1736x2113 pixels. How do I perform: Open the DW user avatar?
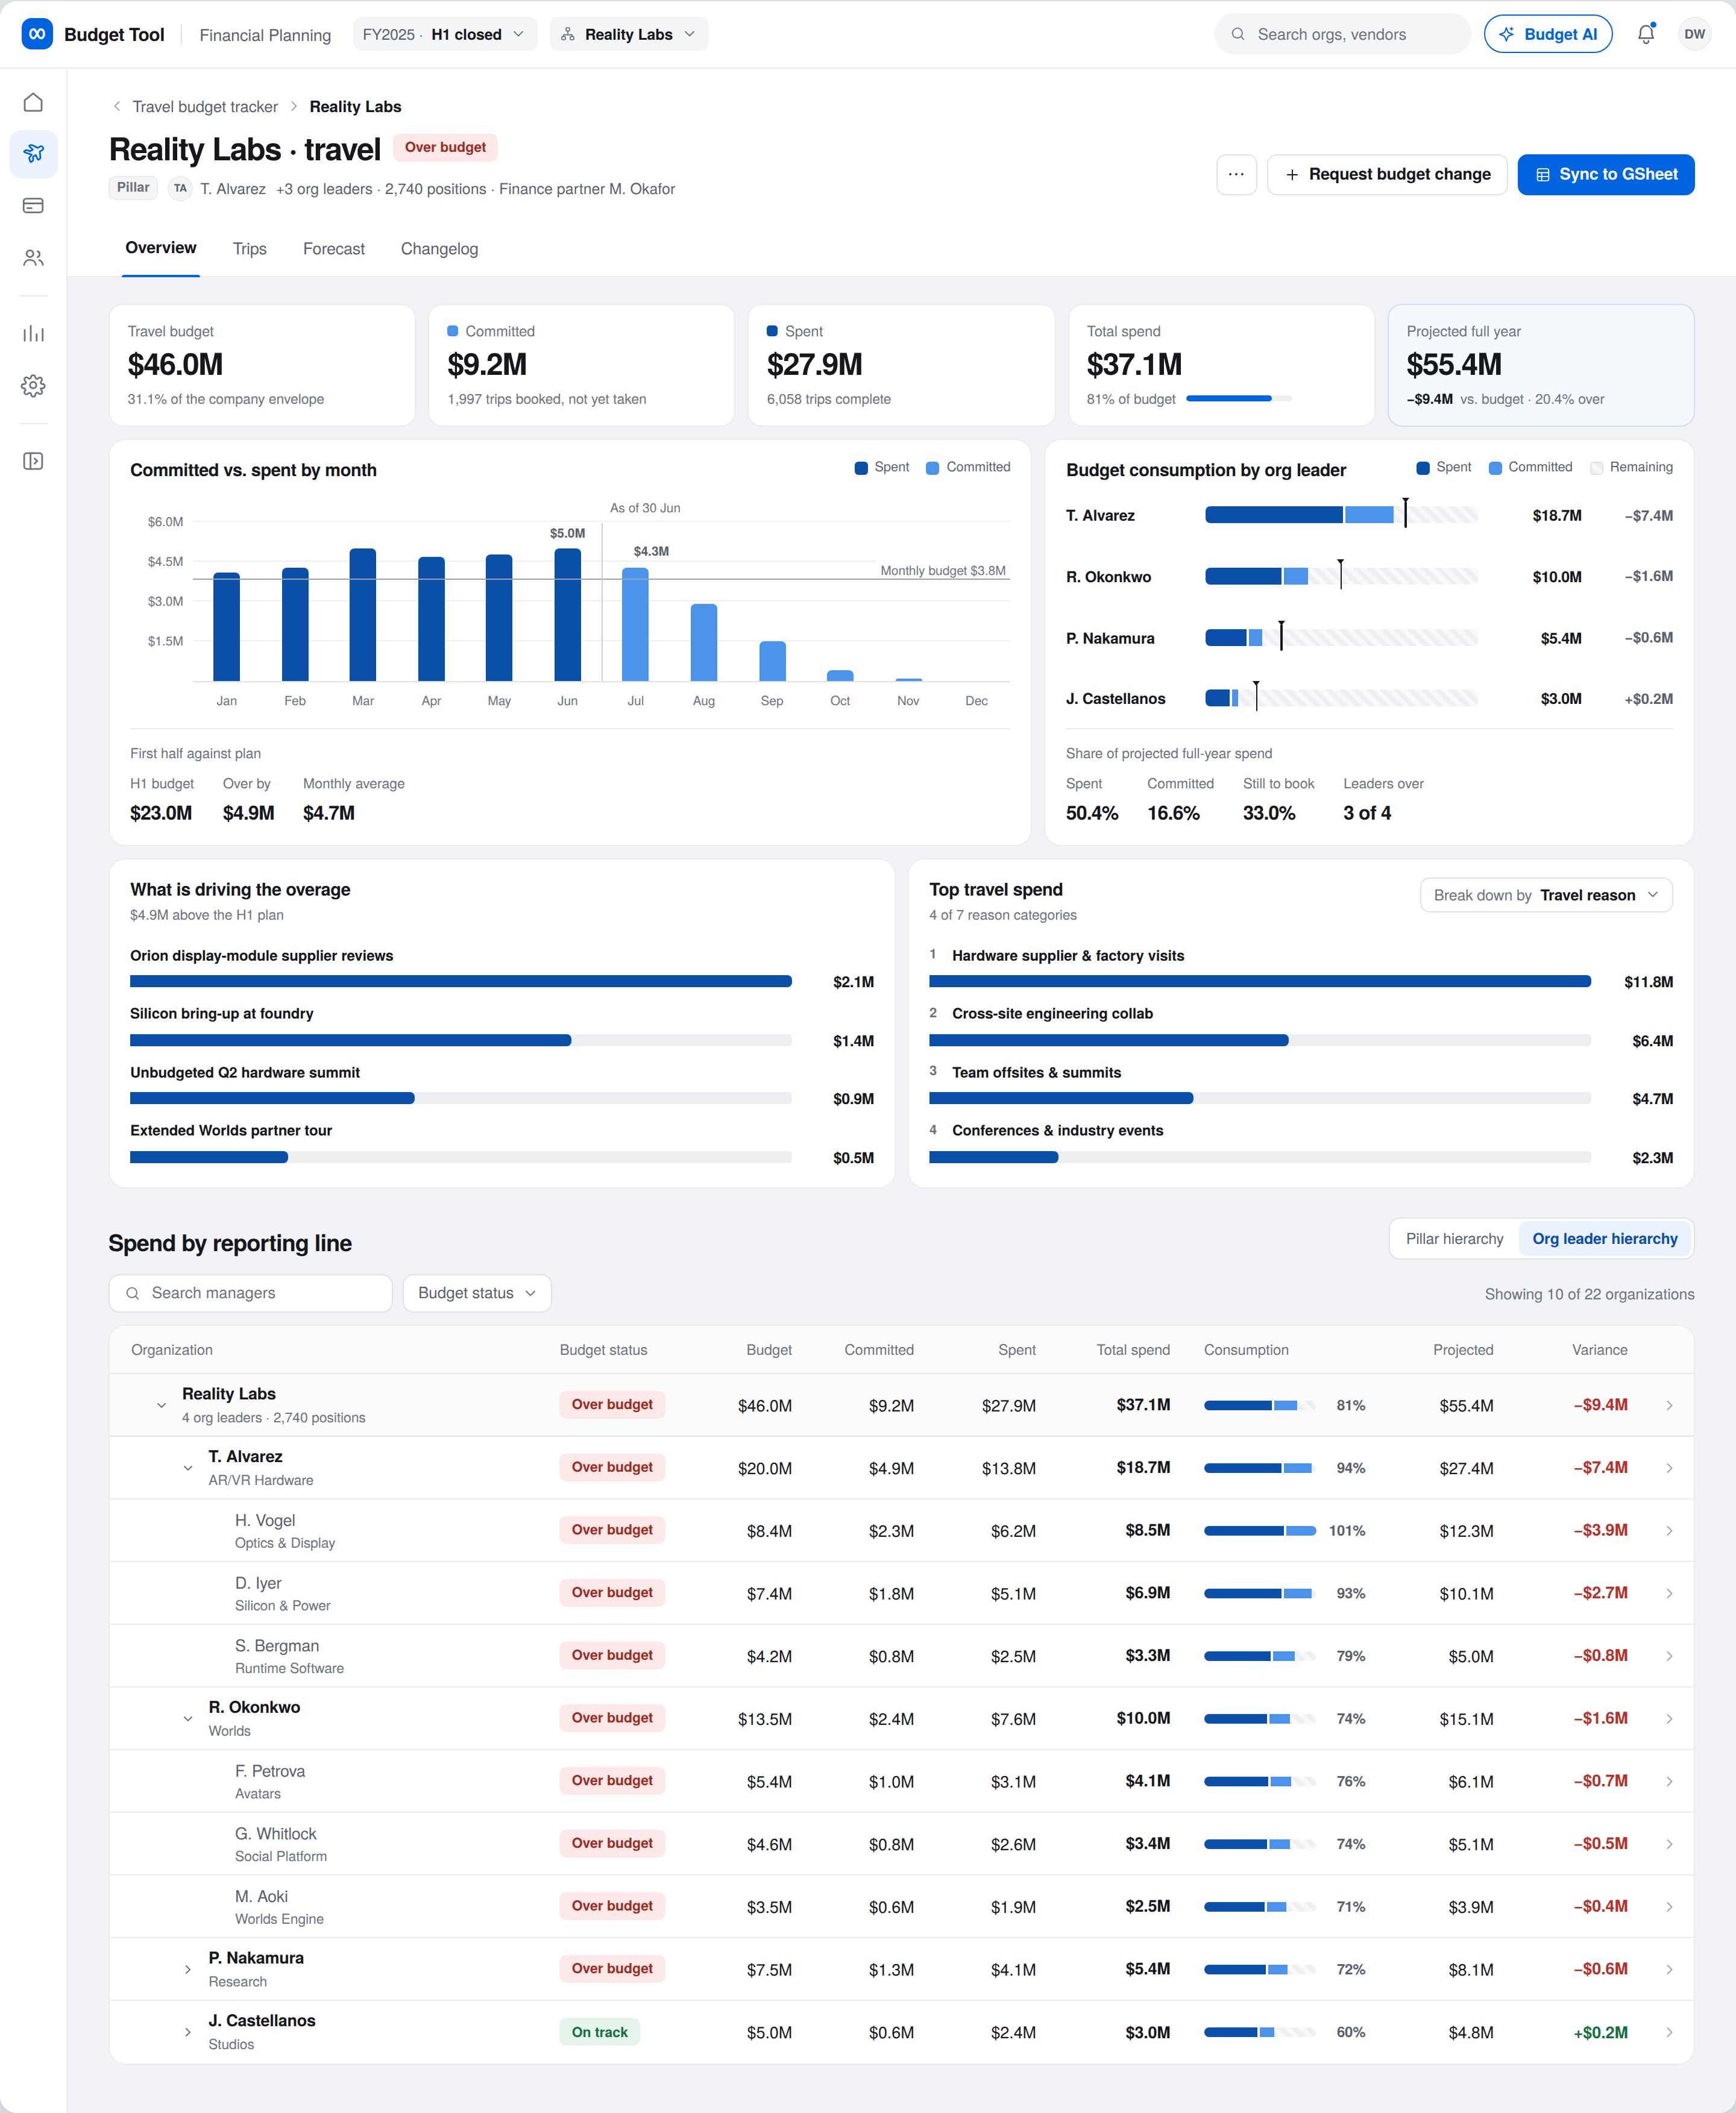pos(1694,34)
